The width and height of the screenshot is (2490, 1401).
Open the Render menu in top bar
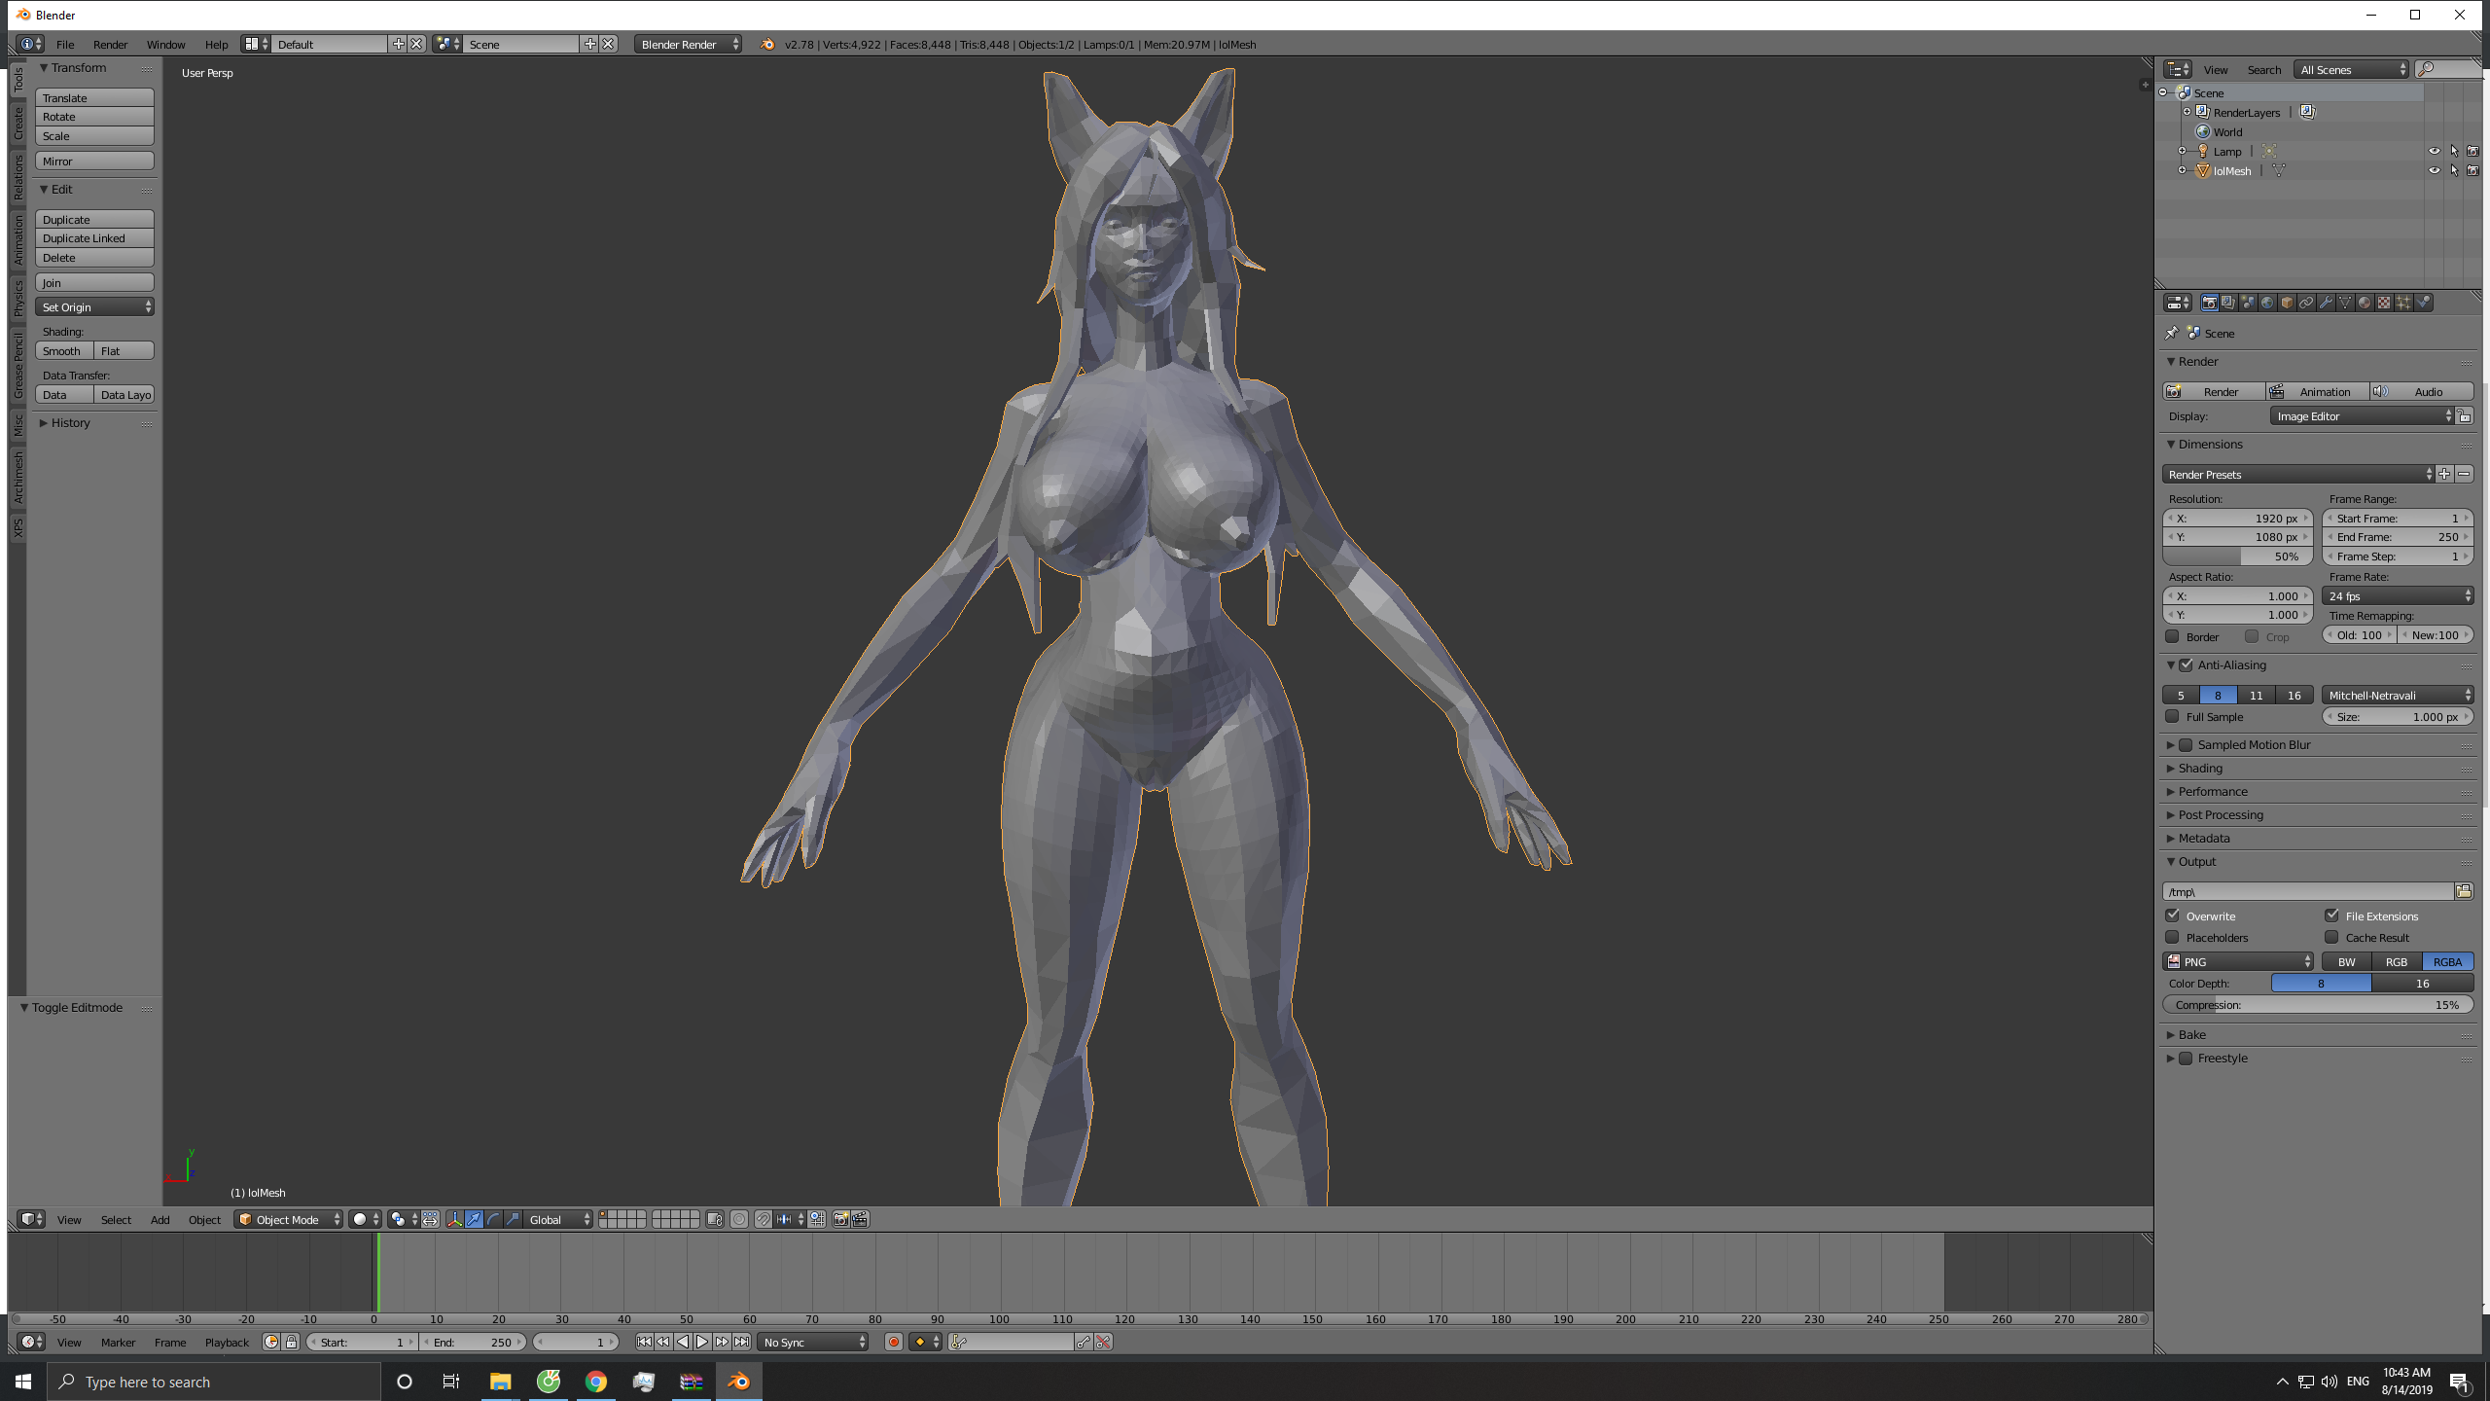click(110, 44)
